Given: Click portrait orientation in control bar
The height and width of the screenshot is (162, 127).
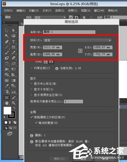Looking at the screenshot, I should click(71, 17).
